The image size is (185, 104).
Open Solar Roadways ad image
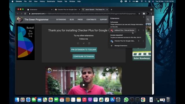142,42
